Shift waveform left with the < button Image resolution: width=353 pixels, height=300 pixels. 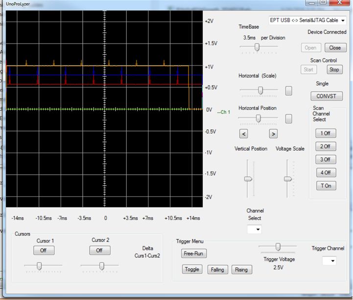(244, 134)
